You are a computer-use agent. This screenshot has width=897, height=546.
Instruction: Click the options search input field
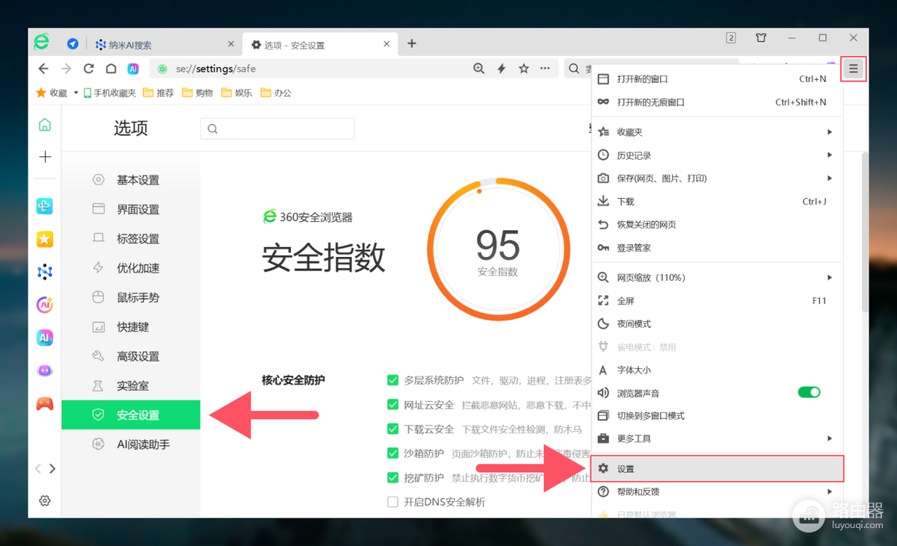pos(277,128)
